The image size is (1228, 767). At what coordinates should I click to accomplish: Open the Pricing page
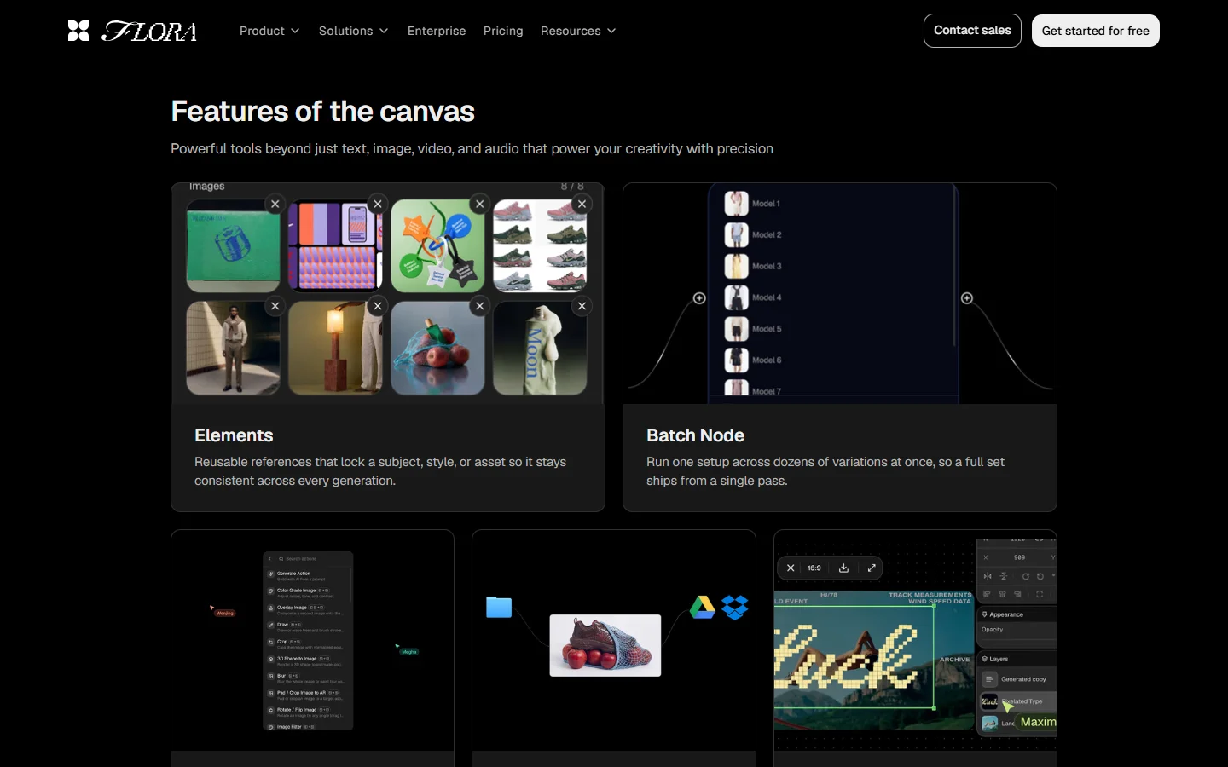click(x=503, y=31)
